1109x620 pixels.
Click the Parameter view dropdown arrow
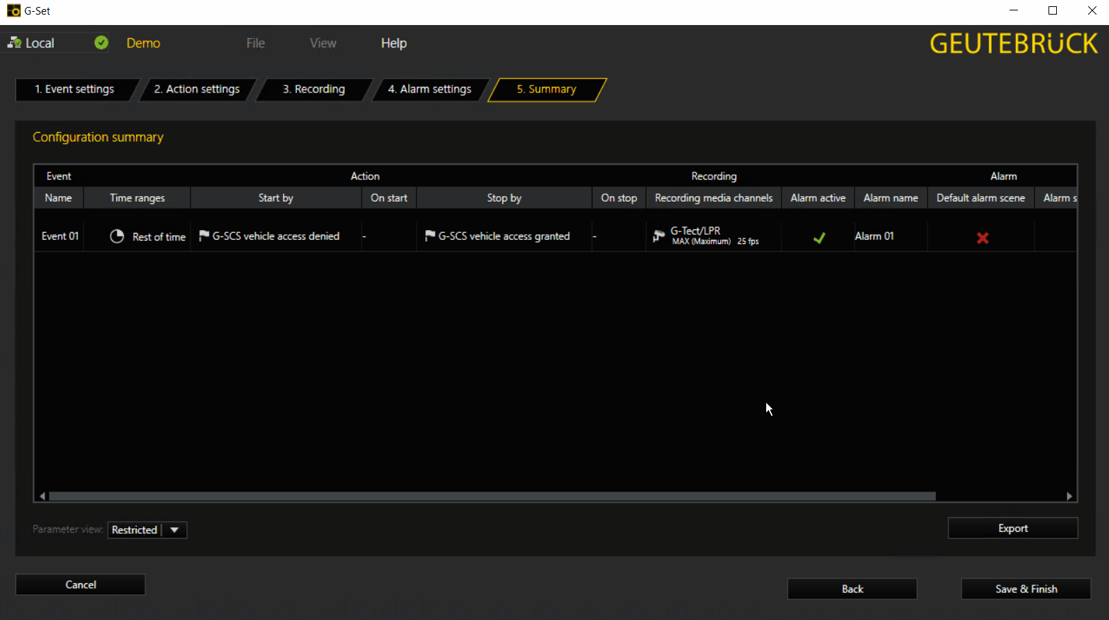[x=175, y=530]
